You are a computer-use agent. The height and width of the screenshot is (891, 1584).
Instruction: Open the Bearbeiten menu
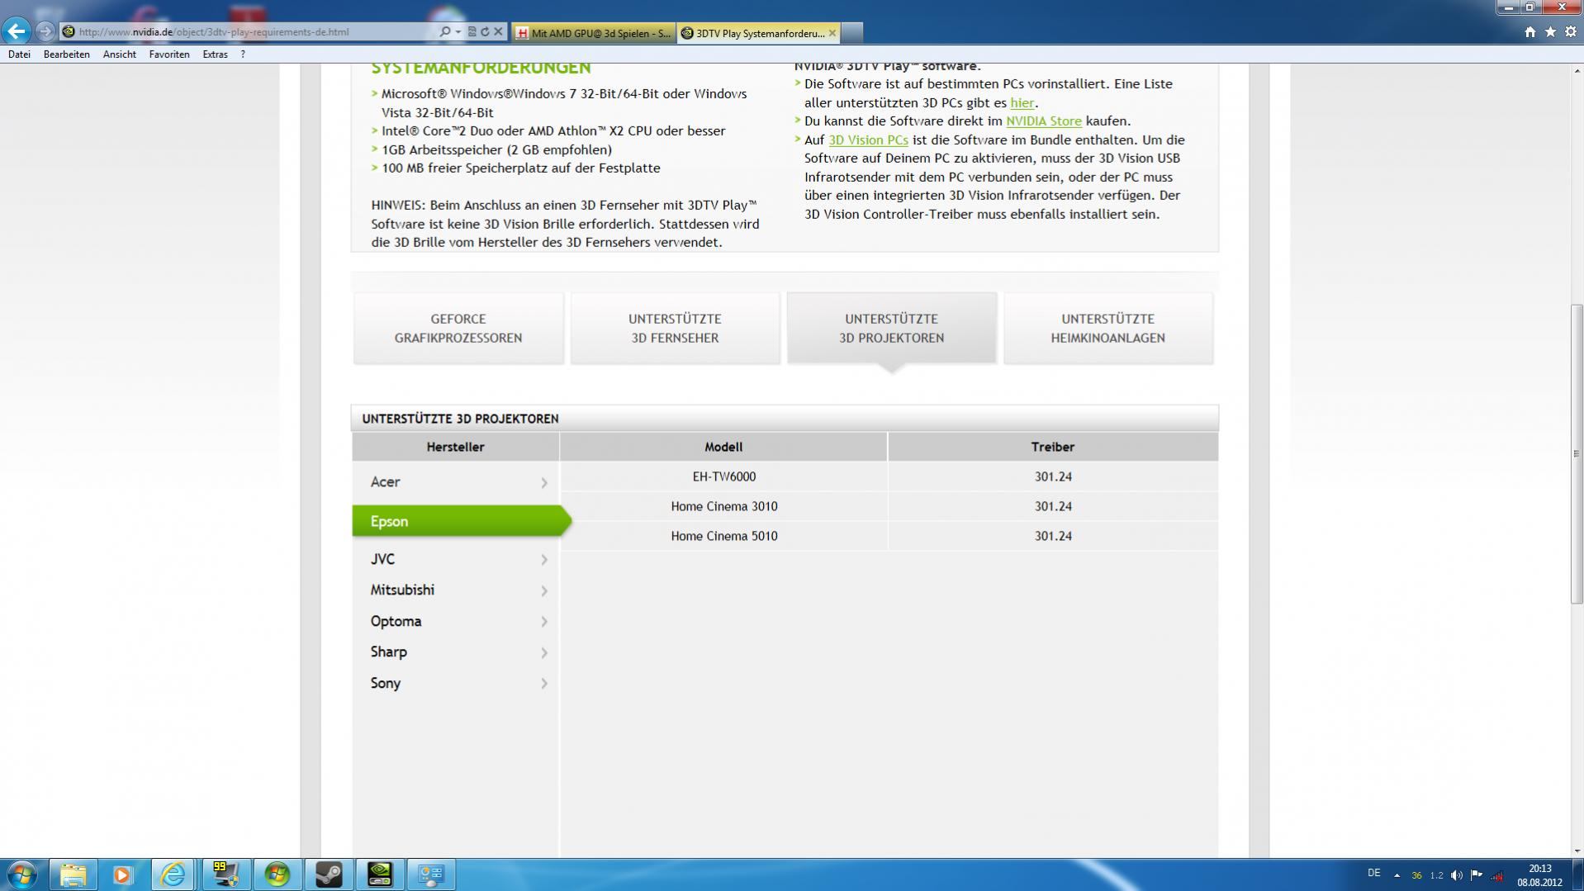(67, 55)
